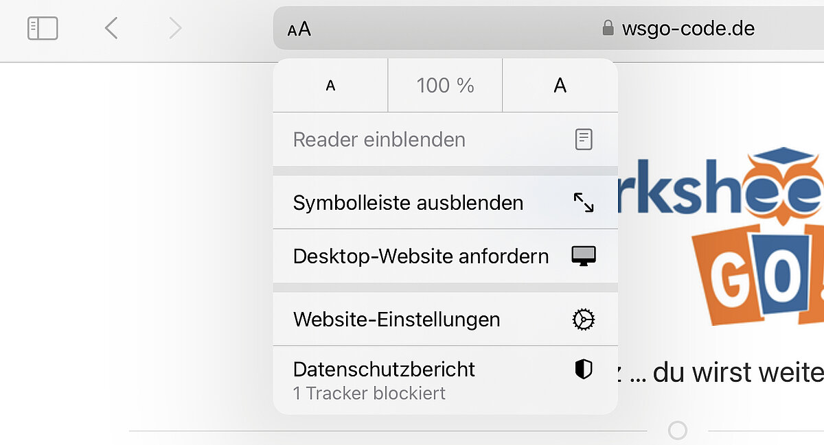Go back with the left chevron

tap(111, 28)
